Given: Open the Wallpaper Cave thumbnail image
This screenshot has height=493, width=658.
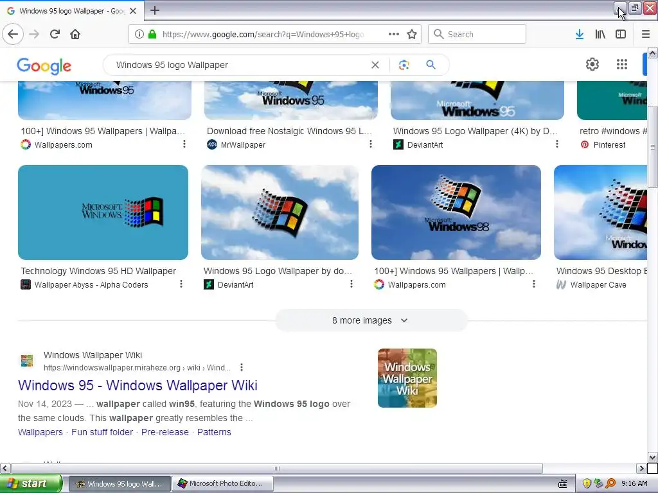Looking at the screenshot, I should [601, 212].
